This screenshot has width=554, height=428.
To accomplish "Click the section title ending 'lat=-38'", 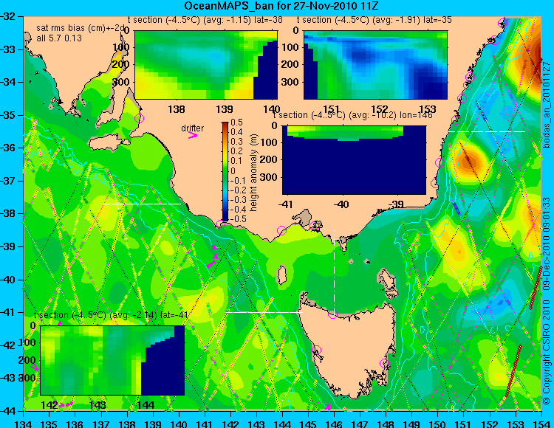I will pyautogui.click(x=205, y=20).
